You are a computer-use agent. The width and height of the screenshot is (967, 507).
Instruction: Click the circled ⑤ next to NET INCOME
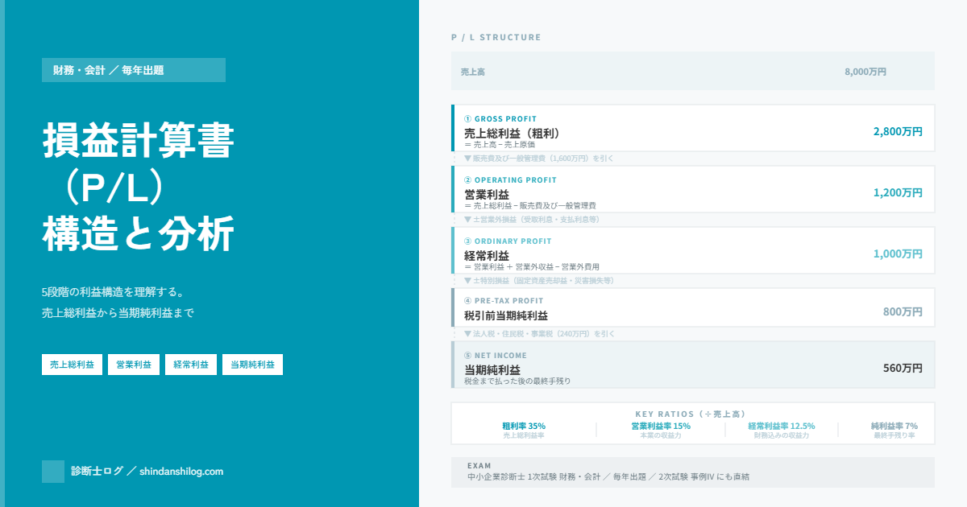(468, 356)
